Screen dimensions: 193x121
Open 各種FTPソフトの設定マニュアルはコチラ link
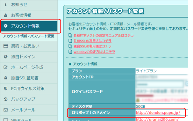pyautogui.click(x=104, y=35)
